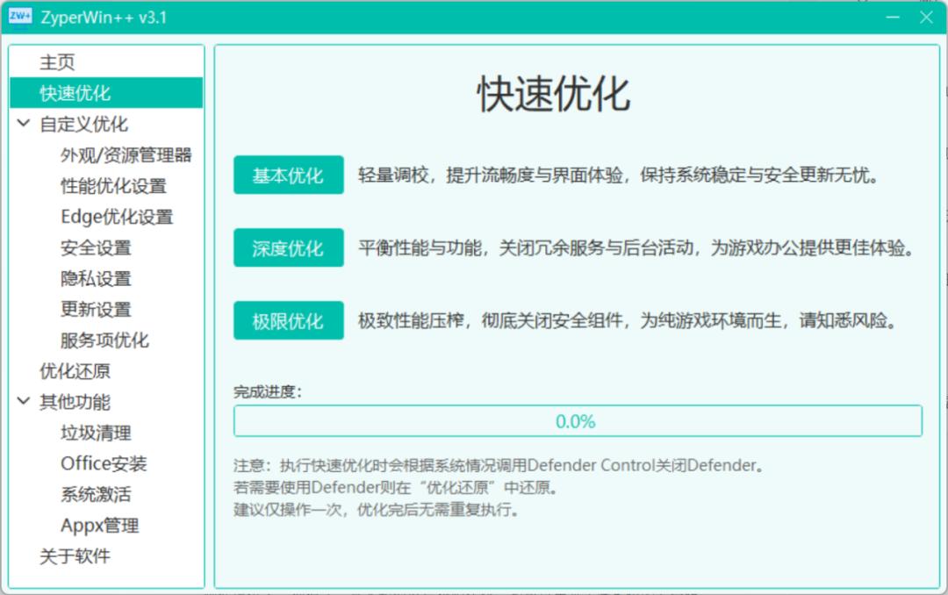948x595 pixels.
Task: Run 深度优化 with the green button
Action: pos(288,247)
